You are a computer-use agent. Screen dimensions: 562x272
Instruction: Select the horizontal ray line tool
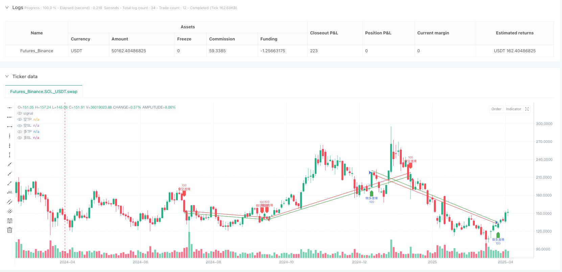click(9, 117)
